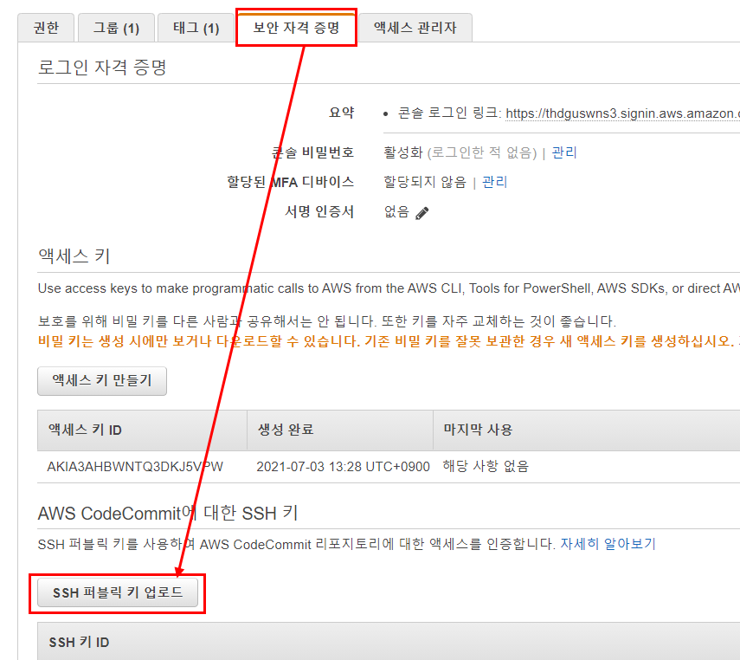Click the 액세스 키 section heading

click(74, 256)
